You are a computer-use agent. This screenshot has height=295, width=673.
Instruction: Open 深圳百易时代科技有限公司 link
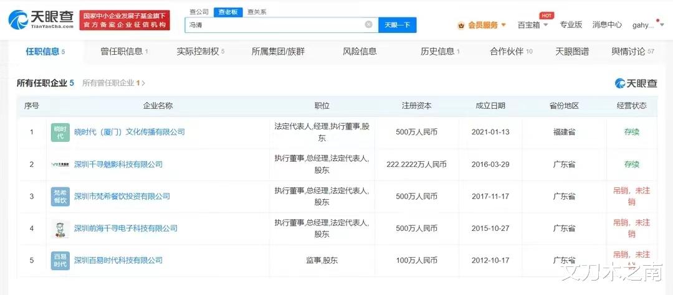[x=118, y=260]
